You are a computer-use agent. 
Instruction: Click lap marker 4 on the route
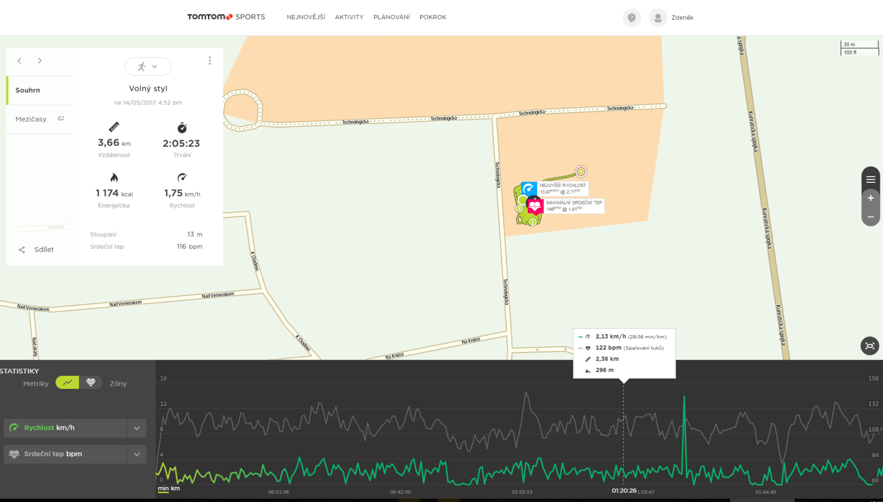pyautogui.click(x=581, y=171)
